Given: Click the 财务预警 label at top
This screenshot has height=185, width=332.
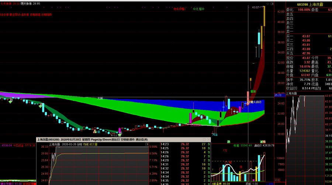Looking at the screenshot, I should pyautogui.click(x=179, y=9).
